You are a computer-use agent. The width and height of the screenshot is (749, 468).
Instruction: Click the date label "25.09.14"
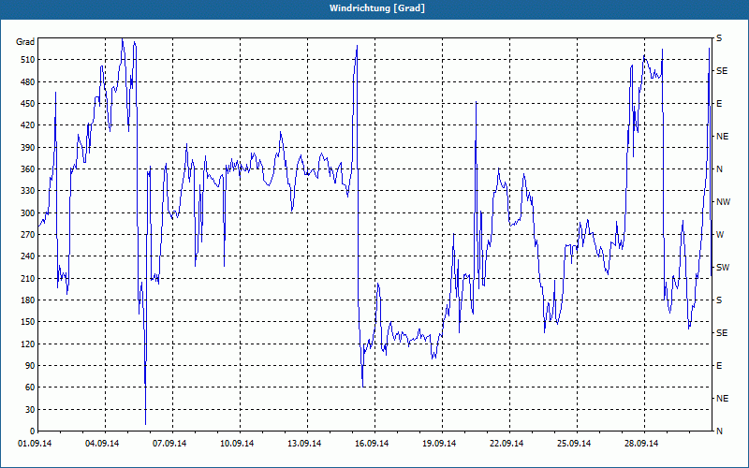click(x=574, y=444)
